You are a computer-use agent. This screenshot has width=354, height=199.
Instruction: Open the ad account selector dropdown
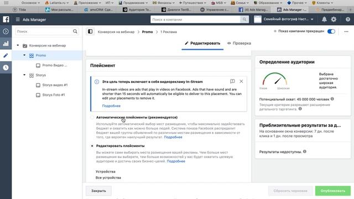pyautogui.click(x=284, y=19)
